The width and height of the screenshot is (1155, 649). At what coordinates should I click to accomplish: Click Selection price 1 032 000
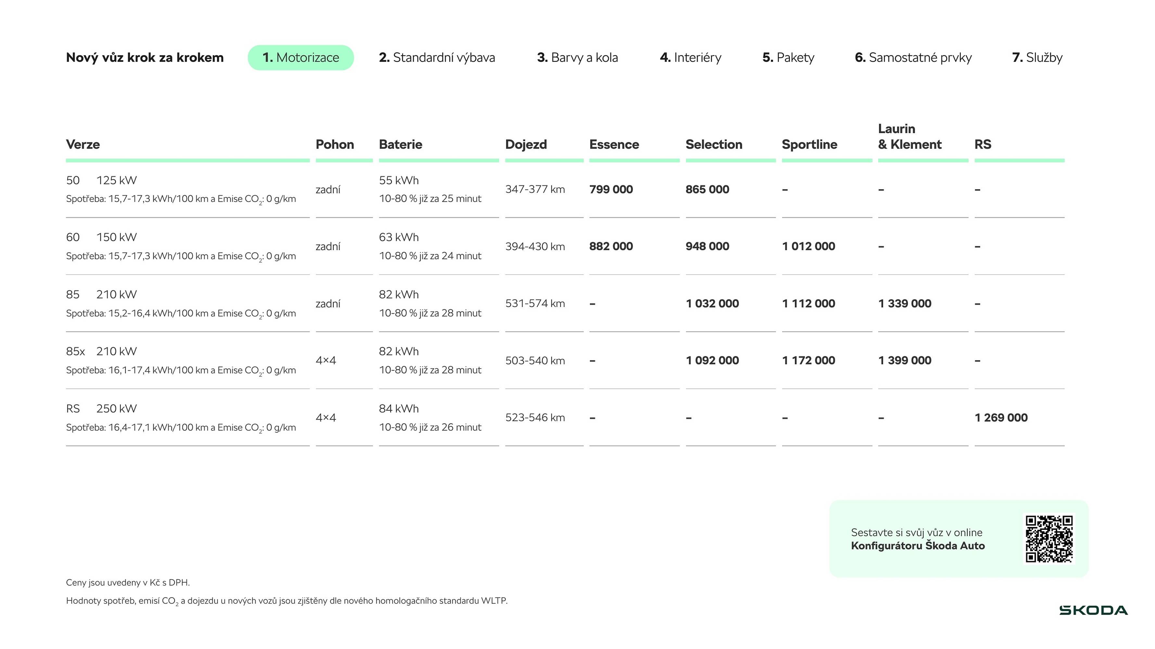point(712,303)
